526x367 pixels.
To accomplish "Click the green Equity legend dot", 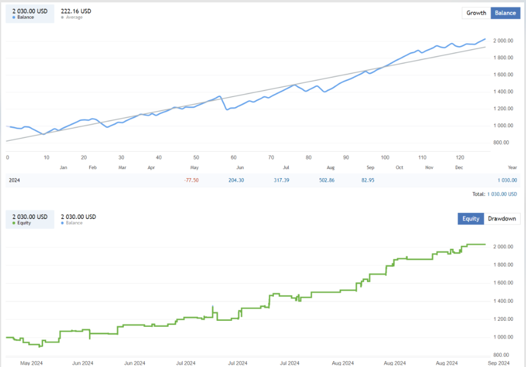I will [x=14, y=223].
